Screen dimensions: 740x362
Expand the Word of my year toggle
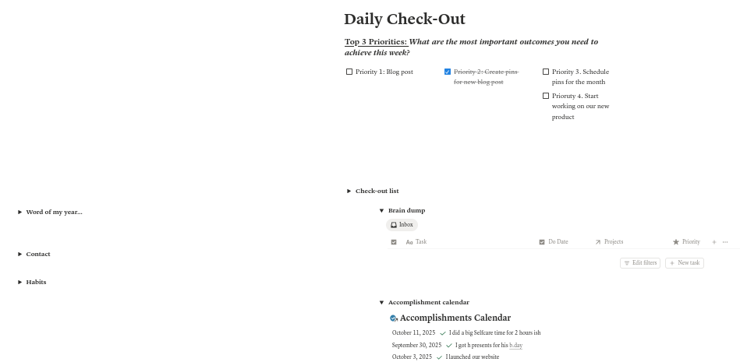[20, 212]
